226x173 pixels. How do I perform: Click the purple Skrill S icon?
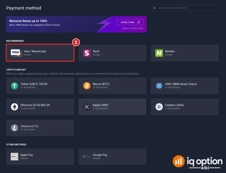87,53
